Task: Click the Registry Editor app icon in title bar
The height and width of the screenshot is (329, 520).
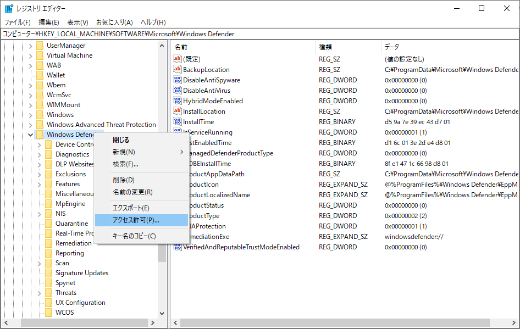Action: [9, 8]
